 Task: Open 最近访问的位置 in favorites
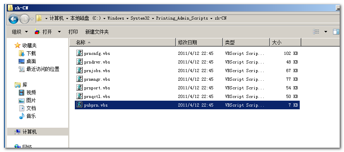(x=43, y=69)
